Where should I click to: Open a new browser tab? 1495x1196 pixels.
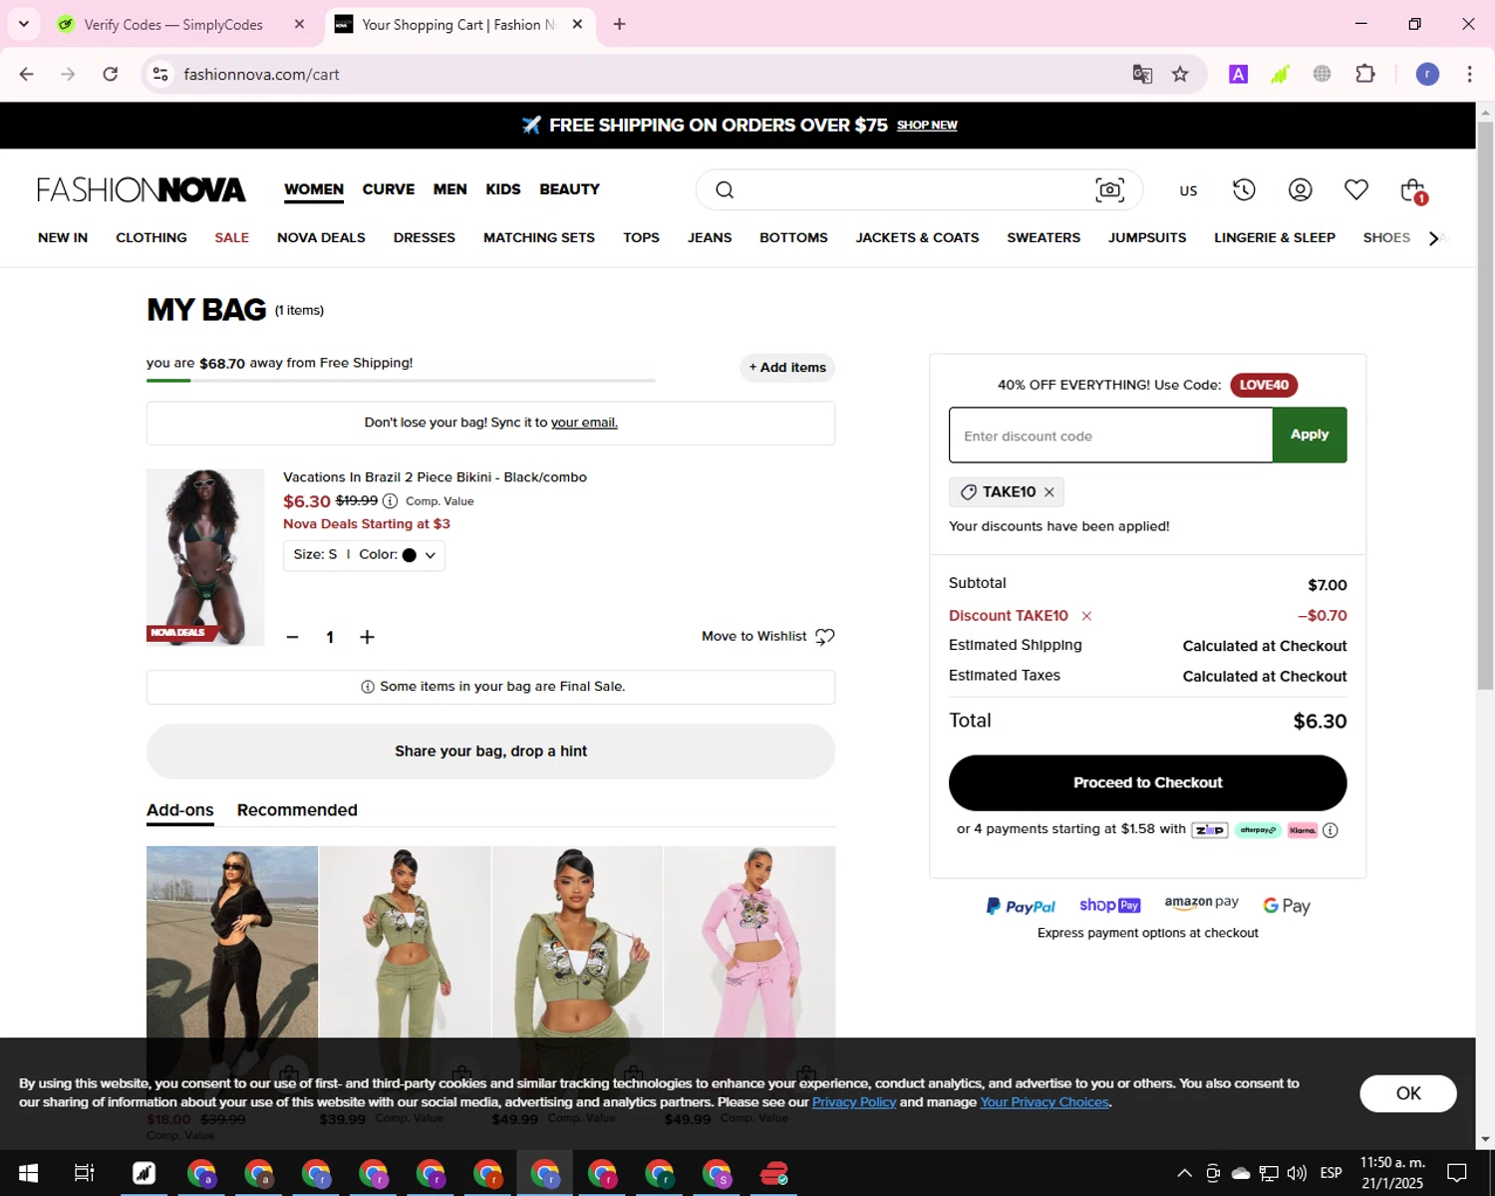619,24
